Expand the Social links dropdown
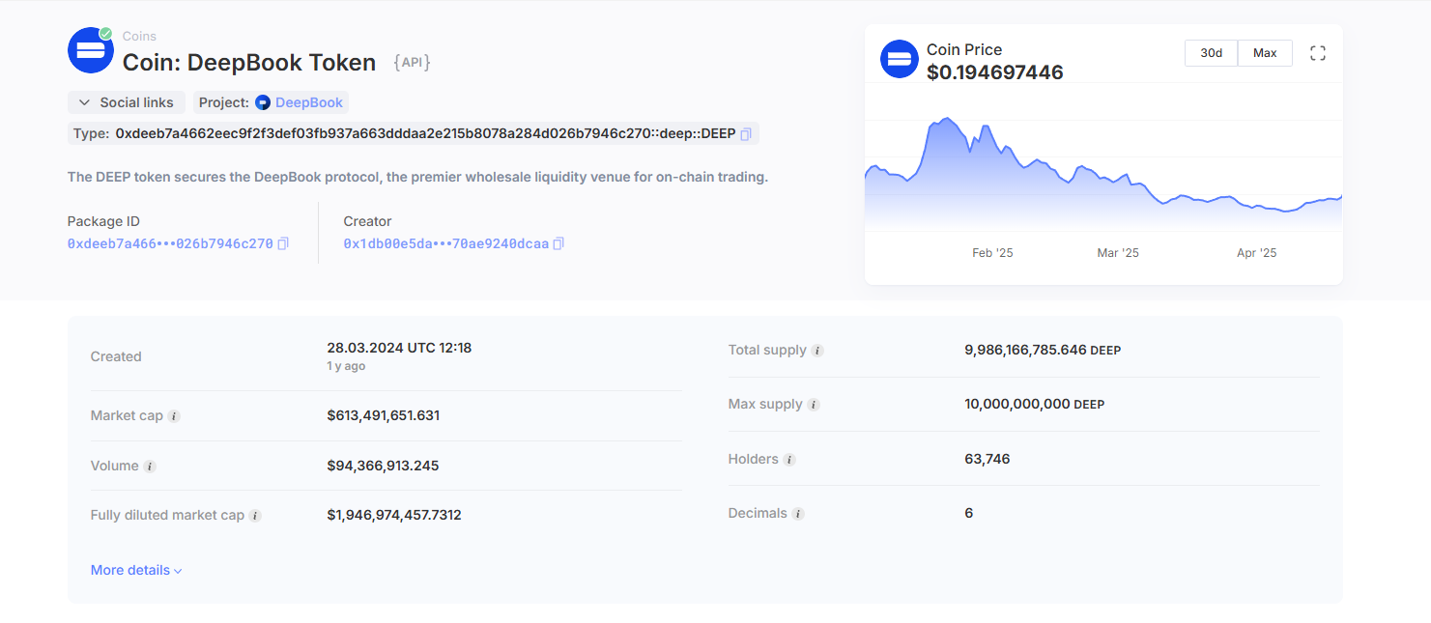This screenshot has width=1431, height=623. 127,102
